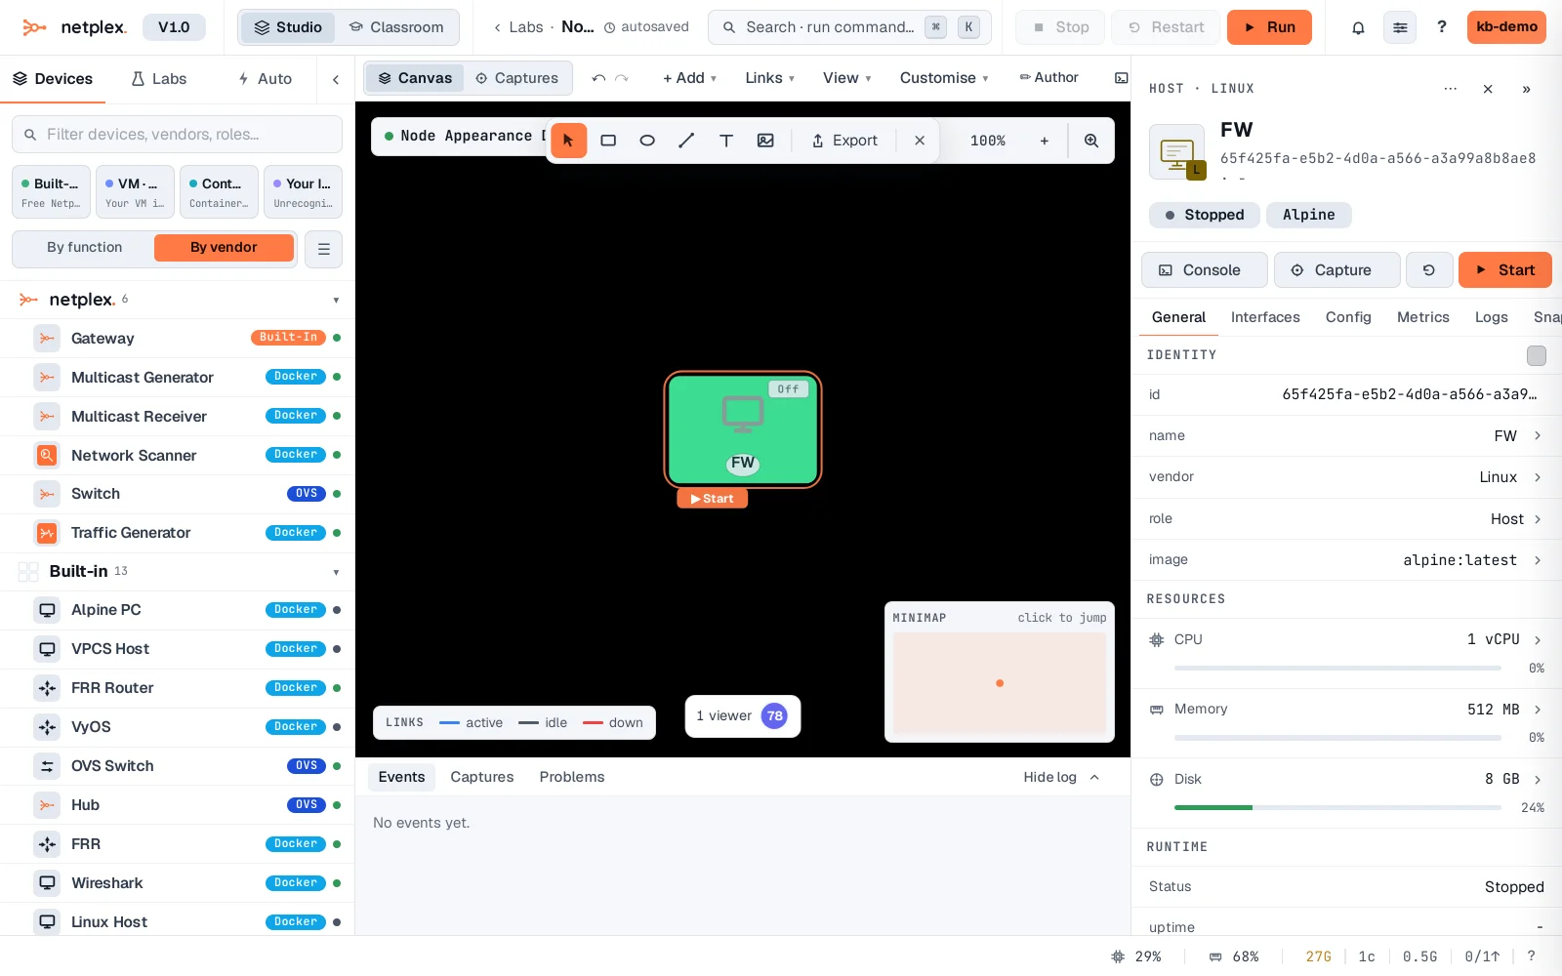Click the terminal panel icon next to Author
The width and height of the screenshot is (1562, 976).
coord(1122,78)
